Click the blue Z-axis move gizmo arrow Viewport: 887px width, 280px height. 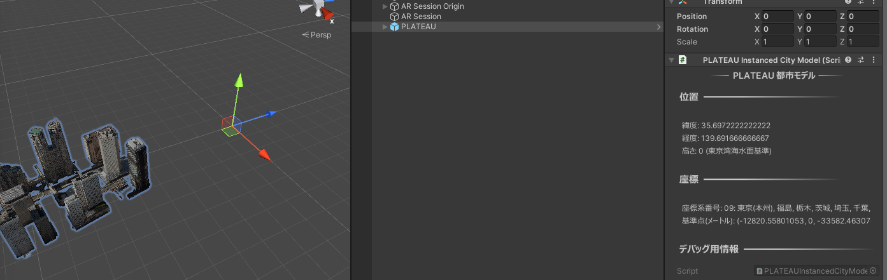pyautogui.click(x=271, y=114)
